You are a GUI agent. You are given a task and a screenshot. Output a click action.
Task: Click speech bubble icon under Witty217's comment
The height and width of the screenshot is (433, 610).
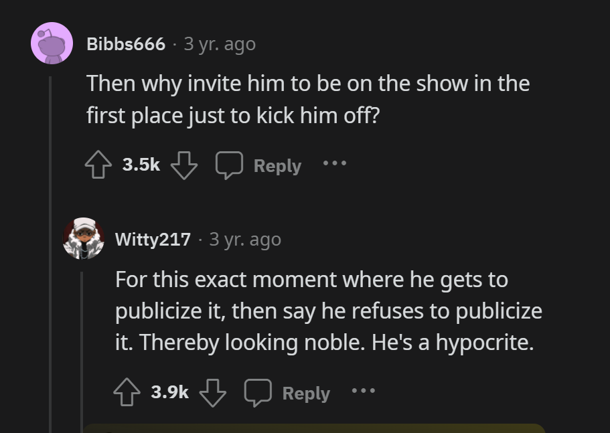point(258,393)
